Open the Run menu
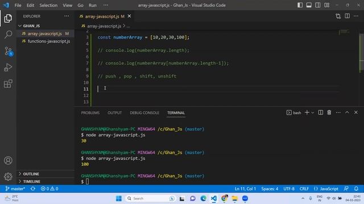This screenshot has height=204, width=364. pyautogui.click(x=92, y=5)
